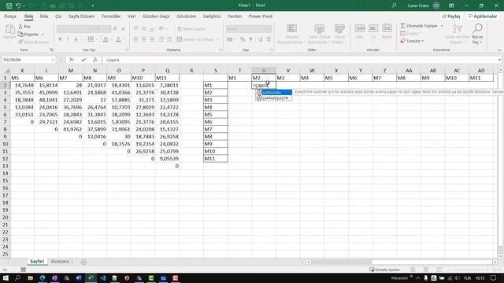Align cell content to top
This screenshot has width=504, height=283.
136,29
